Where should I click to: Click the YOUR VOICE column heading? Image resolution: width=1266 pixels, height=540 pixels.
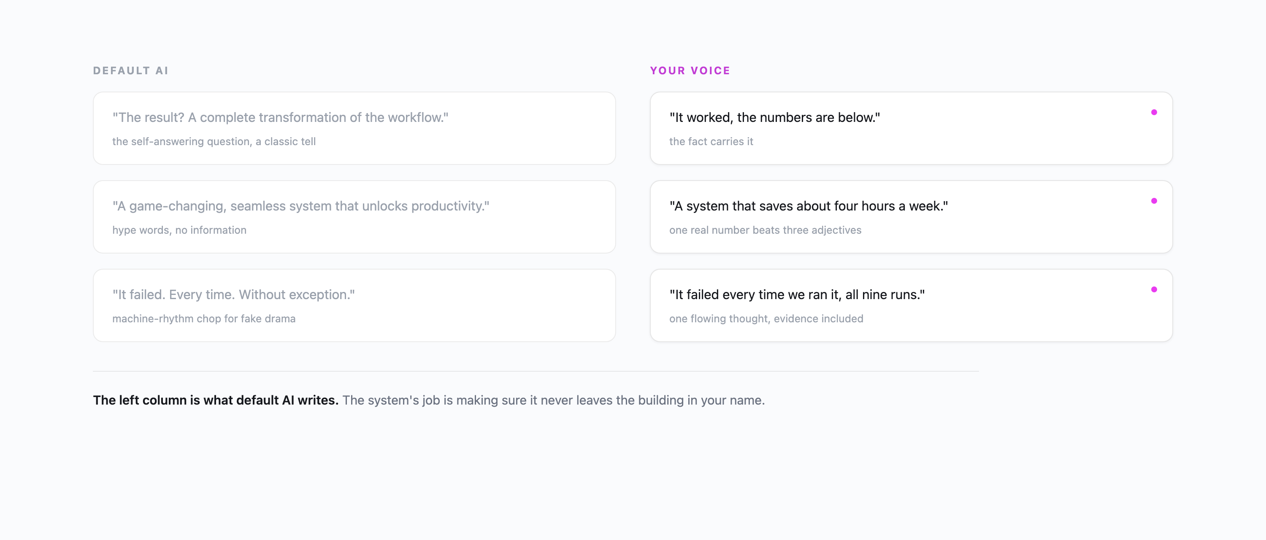coord(690,71)
